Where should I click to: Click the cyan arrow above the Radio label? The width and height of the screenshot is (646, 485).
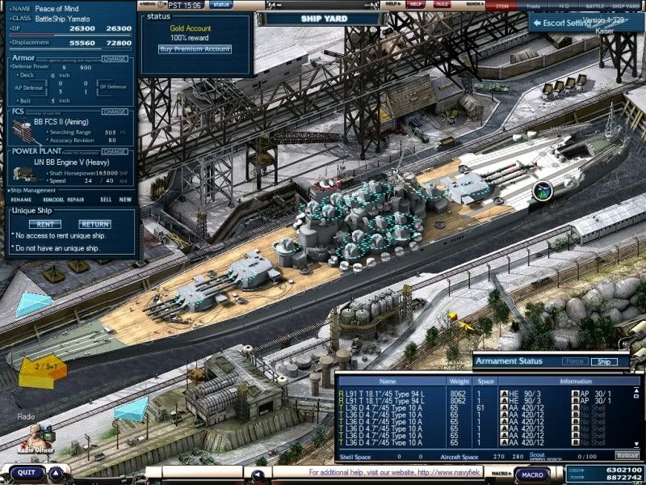tap(132, 409)
